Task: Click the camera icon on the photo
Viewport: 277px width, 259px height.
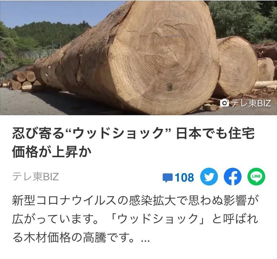Action: 224,103
